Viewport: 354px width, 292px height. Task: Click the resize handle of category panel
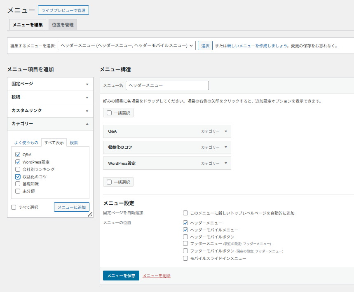point(90,215)
